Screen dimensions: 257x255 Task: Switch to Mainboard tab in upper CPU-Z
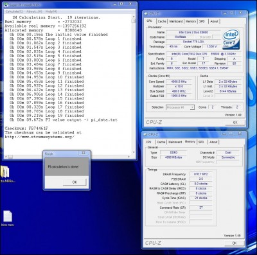pyautogui.click(x=176, y=21)
